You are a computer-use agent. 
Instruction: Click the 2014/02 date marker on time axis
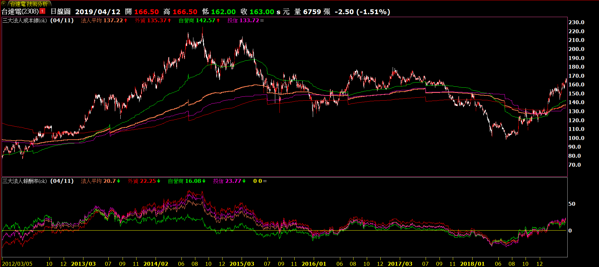click(156, 263)
